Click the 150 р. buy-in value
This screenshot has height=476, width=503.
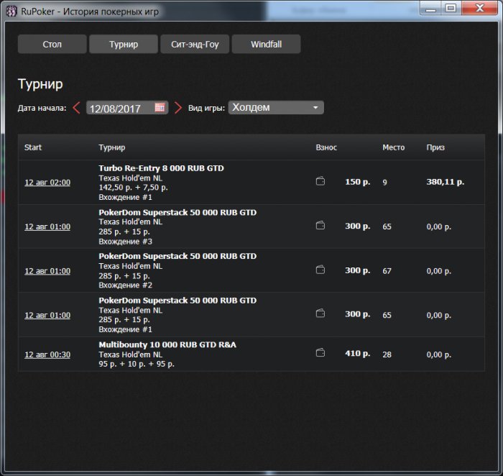[x=358, y=182]
